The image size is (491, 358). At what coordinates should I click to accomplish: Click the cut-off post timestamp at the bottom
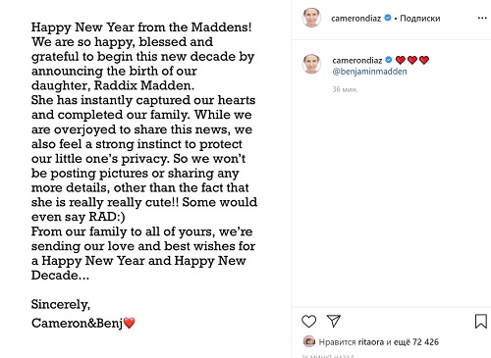pyautogui.click(x=328, y=356)
